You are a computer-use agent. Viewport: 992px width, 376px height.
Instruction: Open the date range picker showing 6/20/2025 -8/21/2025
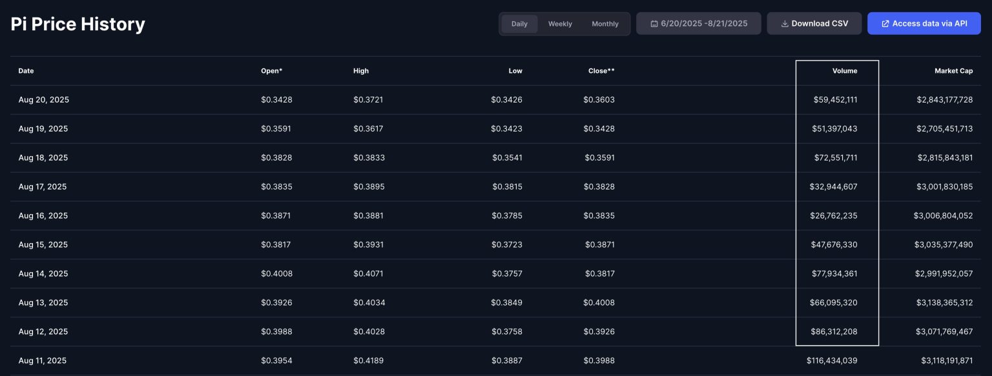[698, 23]
